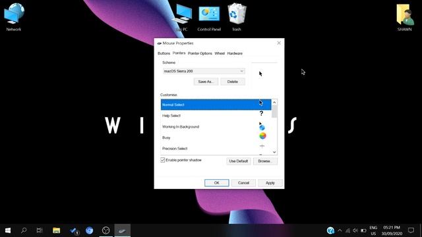The image size is (422, 237).
Task: Click the crosshair Precision Select cursor icon
Action: (x=262, y=146)
